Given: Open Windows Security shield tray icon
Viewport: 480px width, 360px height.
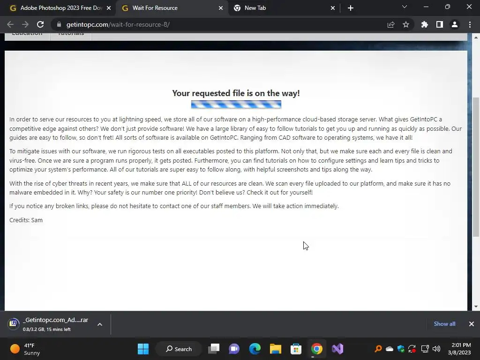Looking at the screenshot, I should (401, 349).
